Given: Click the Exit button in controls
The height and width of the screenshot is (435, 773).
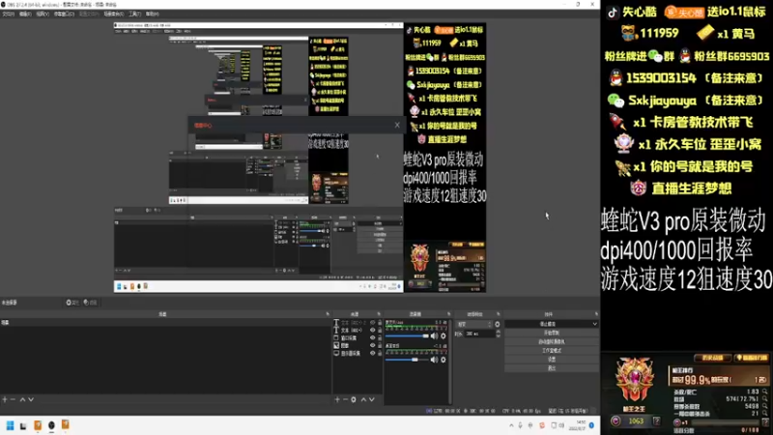Looking at the screenshot, I should [x=552, y=368].
